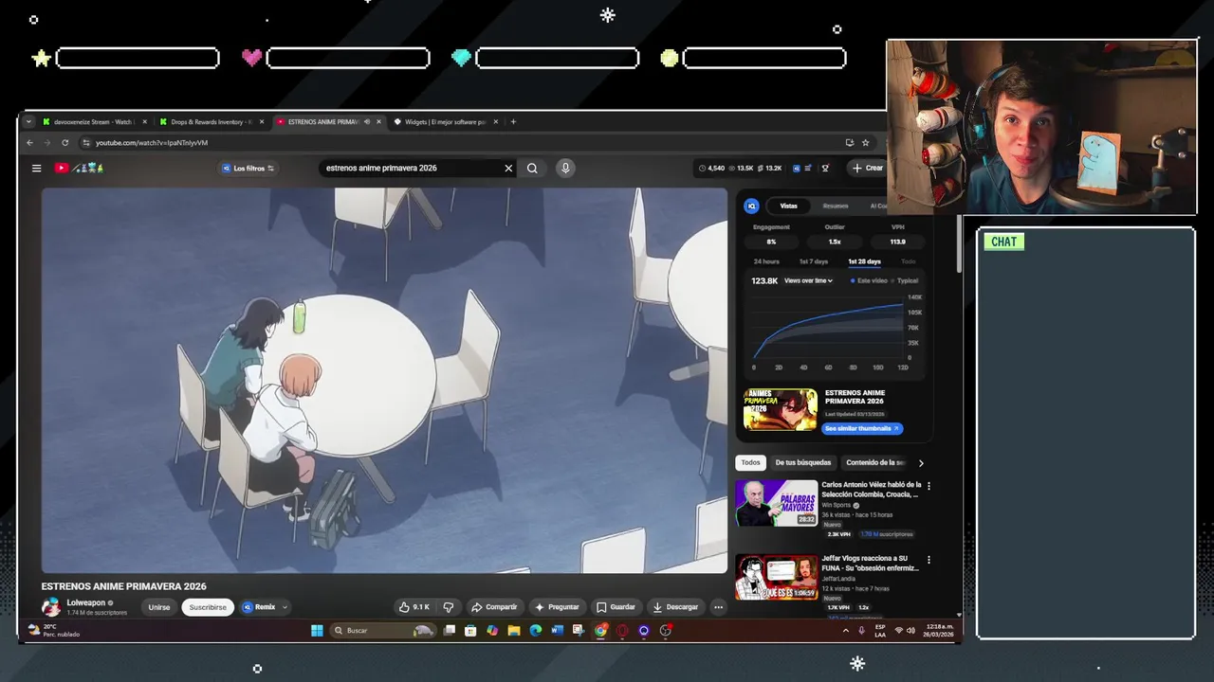Go back in the browser

[29, 142]
